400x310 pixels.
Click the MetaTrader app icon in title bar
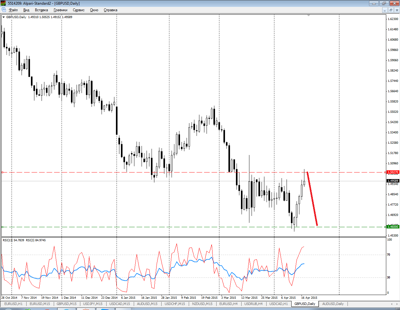tap(3, 3)
